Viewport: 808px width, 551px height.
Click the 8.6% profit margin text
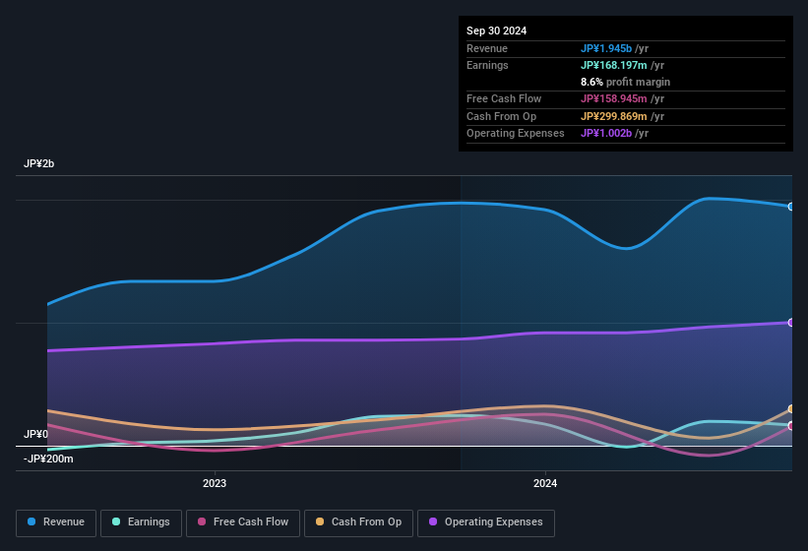pyautogui.click(x=625, y=82)
